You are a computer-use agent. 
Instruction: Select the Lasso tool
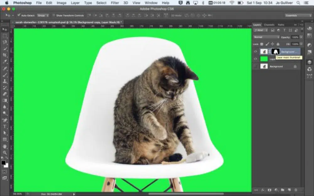click(x=5, y=42)
